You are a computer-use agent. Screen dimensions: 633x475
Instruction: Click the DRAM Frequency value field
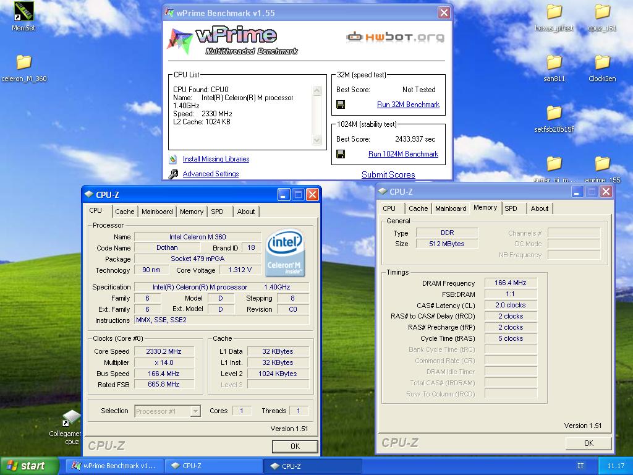(x=510, y=283)
